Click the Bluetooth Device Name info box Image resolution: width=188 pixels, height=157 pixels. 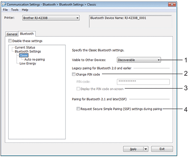point(130,21)
